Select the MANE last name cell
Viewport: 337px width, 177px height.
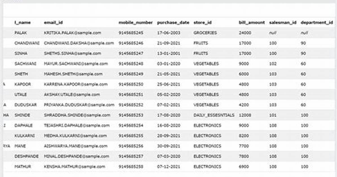(x=20, y=146)
